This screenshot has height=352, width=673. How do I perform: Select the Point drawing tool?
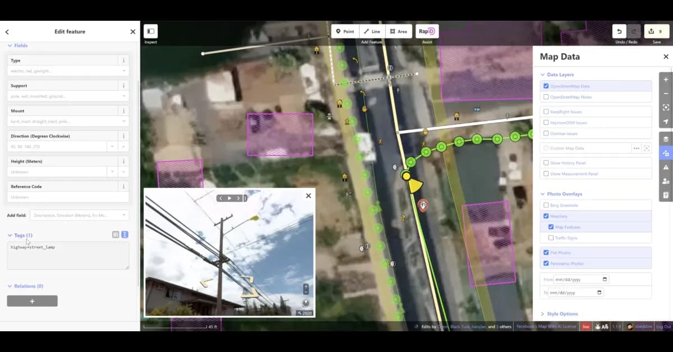tap(344, 31)
